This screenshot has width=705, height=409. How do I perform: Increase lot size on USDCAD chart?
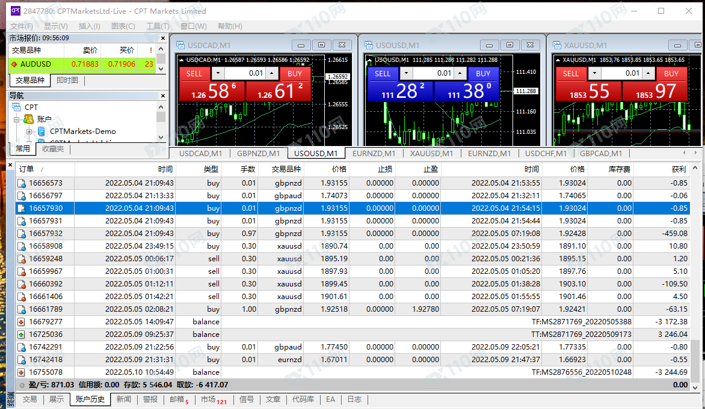(x=272, y=73)
